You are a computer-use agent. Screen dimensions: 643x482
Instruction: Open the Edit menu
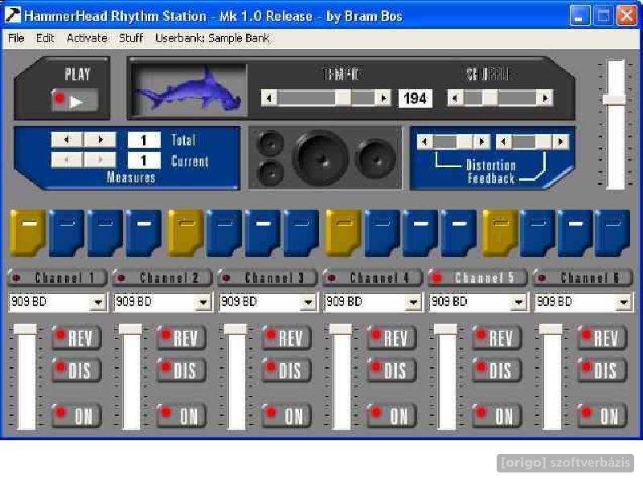pyautogui.click(x=45, y=38)
